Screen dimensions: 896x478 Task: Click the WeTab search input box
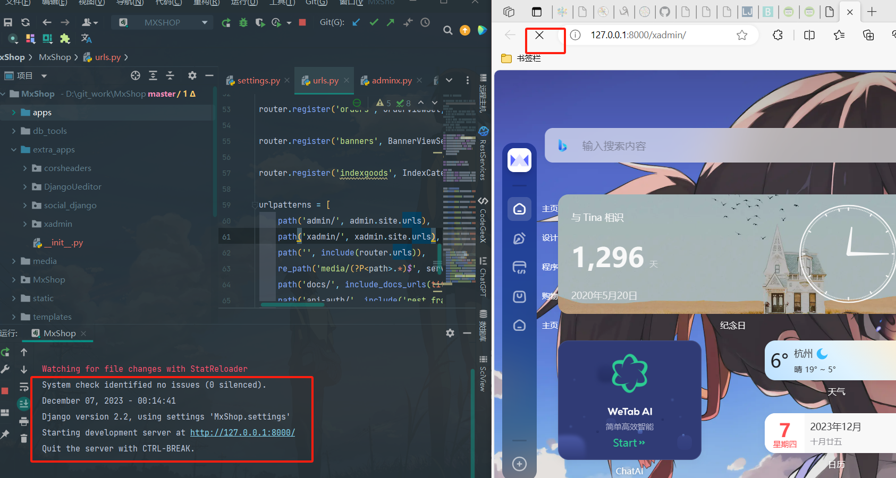(x=720, y=146)
